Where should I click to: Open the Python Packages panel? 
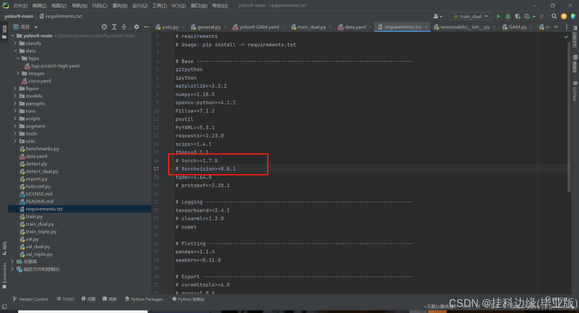144,299
